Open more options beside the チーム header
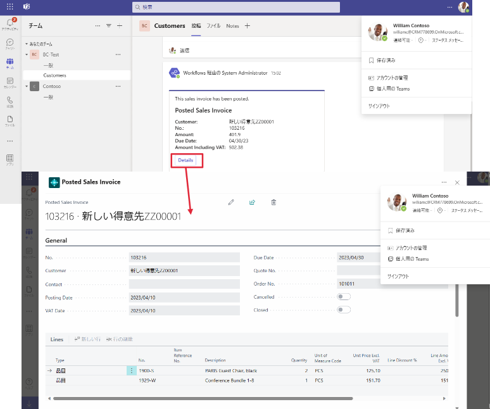 [98, 25]
